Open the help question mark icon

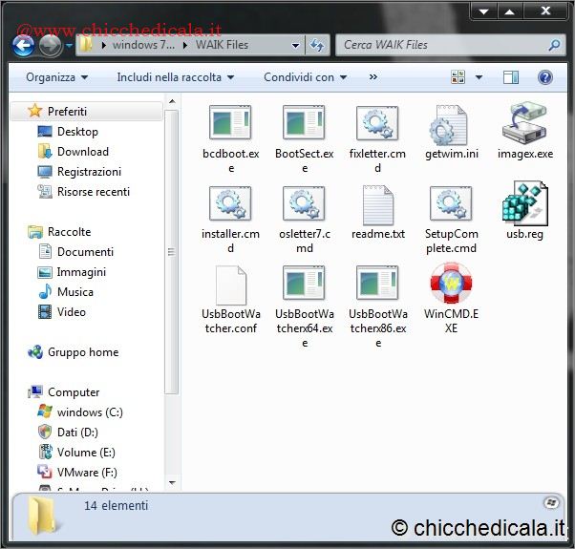(545, 77)
